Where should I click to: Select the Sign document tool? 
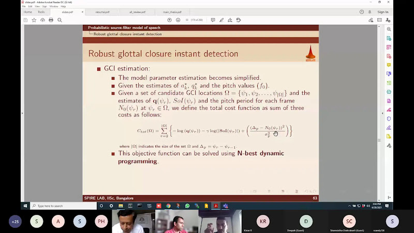point(230,20)
